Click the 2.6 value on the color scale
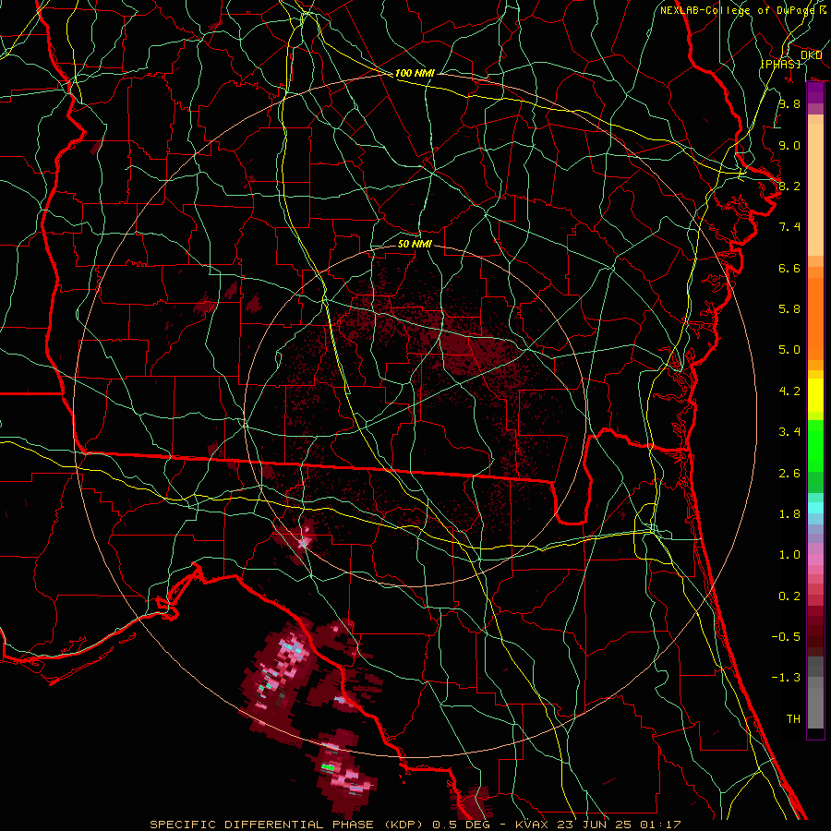This screenshot has height=831, width=831. point(789,474)
